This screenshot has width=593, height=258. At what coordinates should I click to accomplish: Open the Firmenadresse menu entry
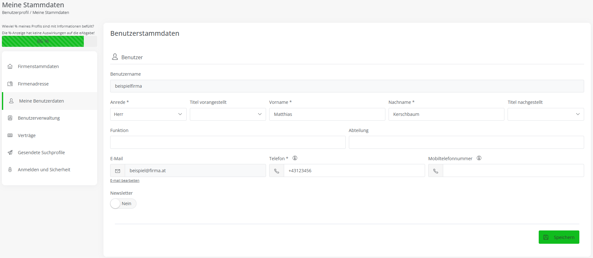[x=33, y=84]
